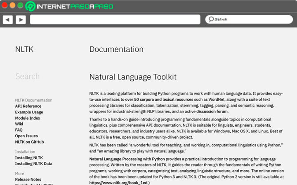Go to Module Index
This screenshot has width=297, height=185.
tap(28, 118)
